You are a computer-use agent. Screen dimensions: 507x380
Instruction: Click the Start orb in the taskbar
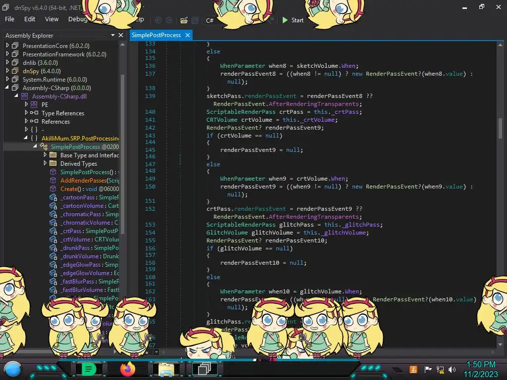12,369
